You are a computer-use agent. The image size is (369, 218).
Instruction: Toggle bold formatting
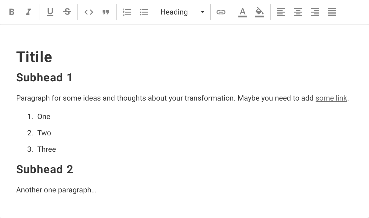click(12, 12)
